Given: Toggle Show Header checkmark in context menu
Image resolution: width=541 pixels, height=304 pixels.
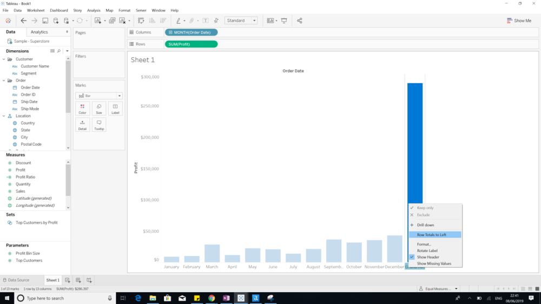Looking at the screenshot, I should coord(412,257).
